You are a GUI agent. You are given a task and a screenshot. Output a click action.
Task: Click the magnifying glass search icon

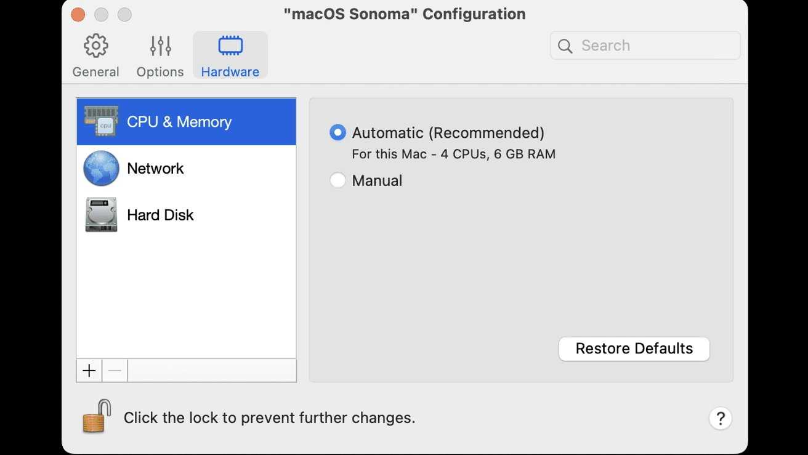tap(565, 46)
